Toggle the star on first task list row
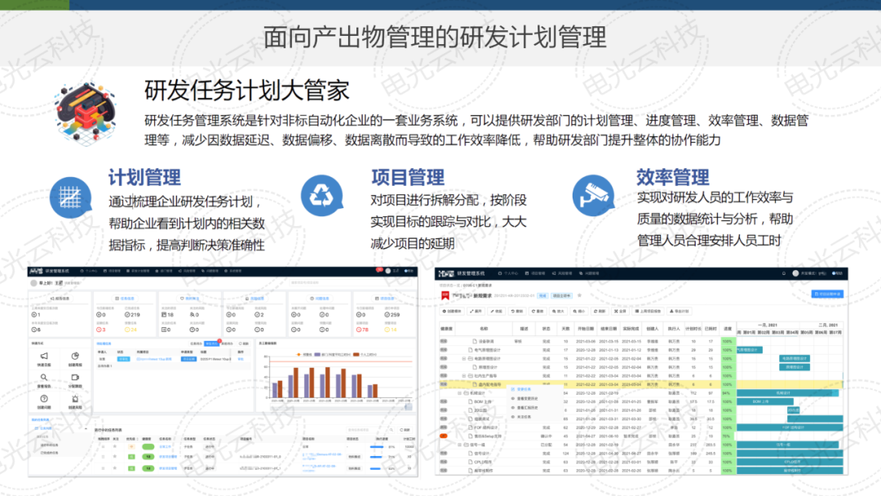Image resolution: width=881 pixels, height=496 pixels. [x=117, y=447]
